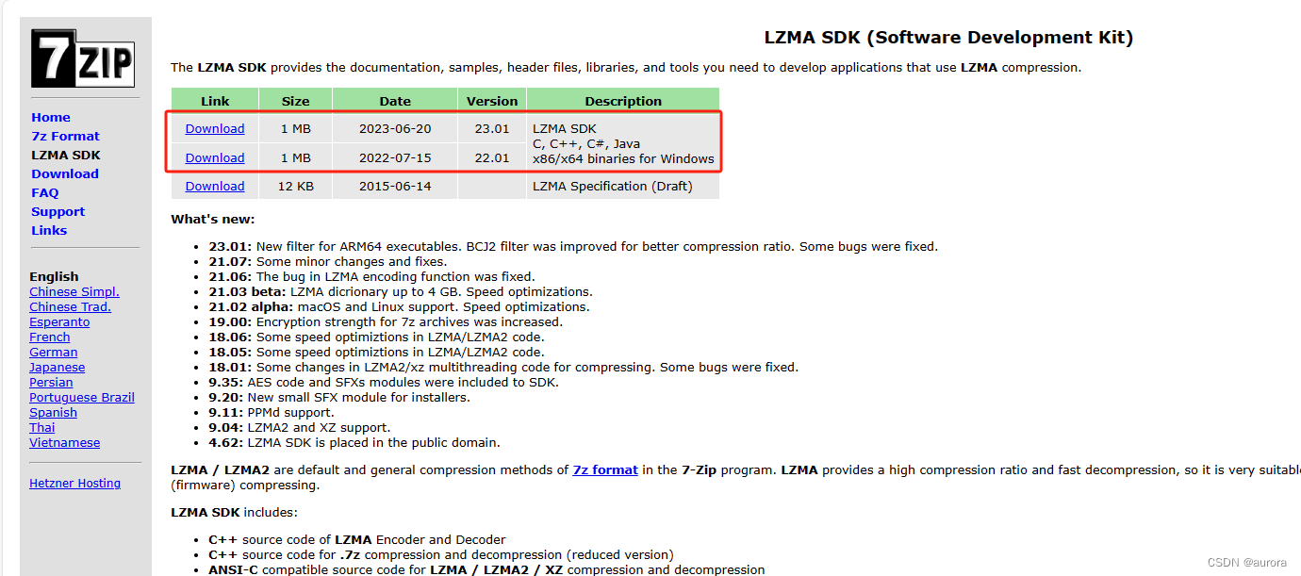Click the 7-Zip logo image
Screen dimensions: 1301x576
click(84, 58)
